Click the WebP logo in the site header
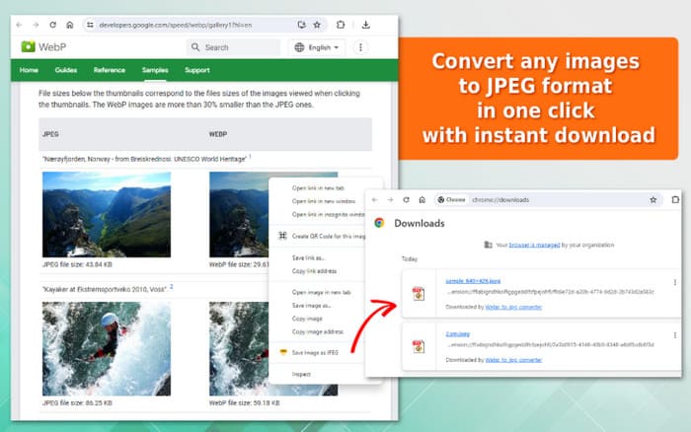The width and height of the screenshot is (691, 432). coord(39,46)
